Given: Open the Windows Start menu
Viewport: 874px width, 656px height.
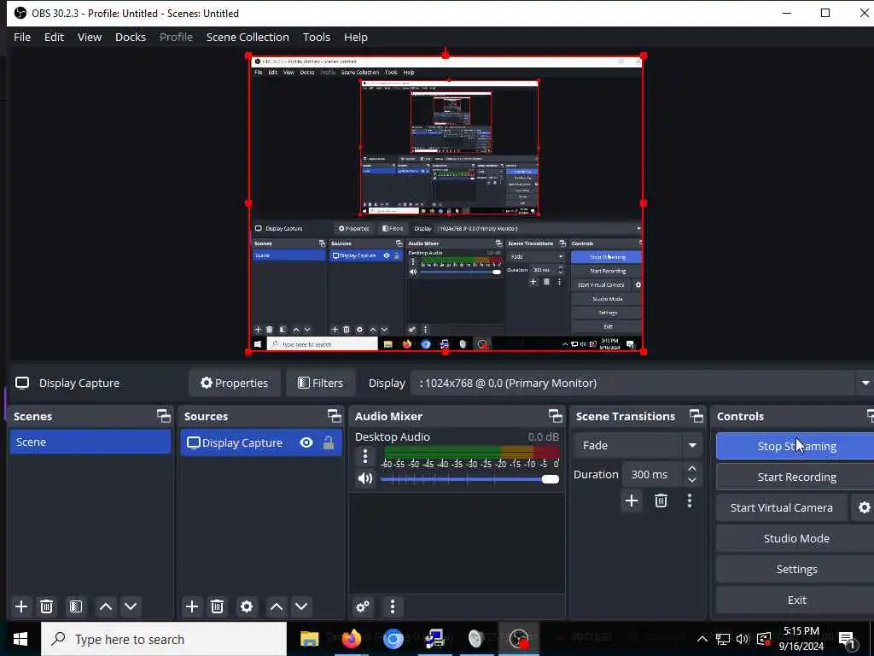Looking at the screenshot, I should (20, 639).
